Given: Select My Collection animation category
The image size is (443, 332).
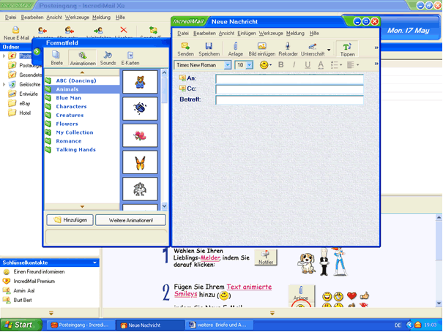Looking at the screenshot, I should point(74,132).
